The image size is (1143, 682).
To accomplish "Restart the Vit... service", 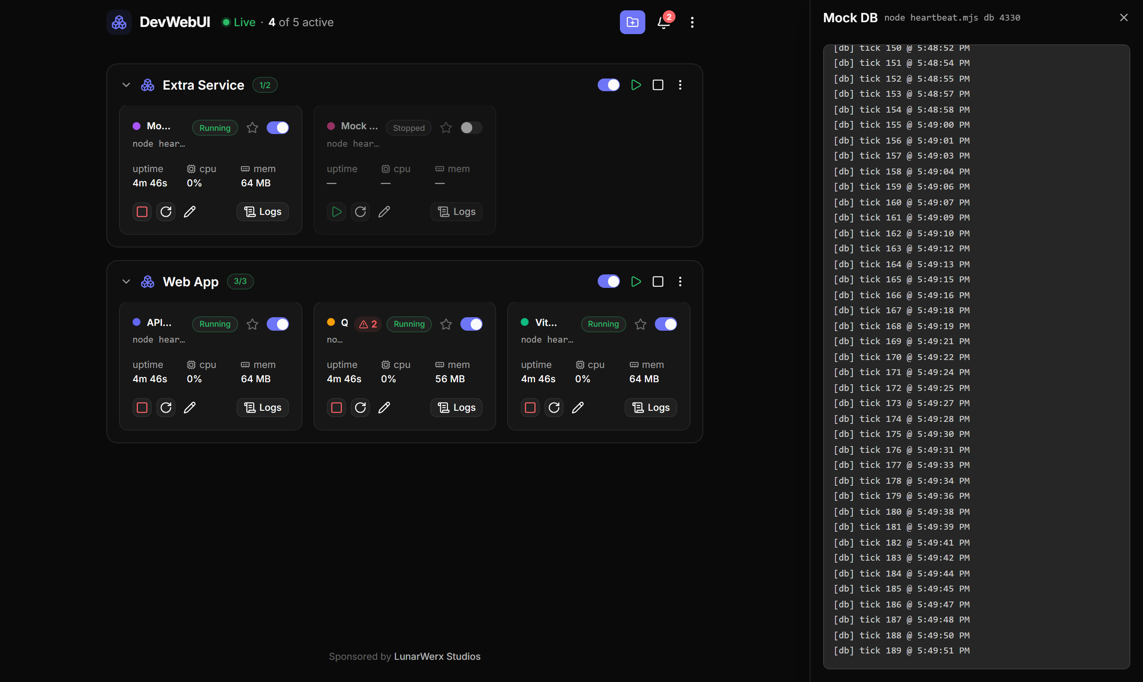I will [x=554, y=408].
